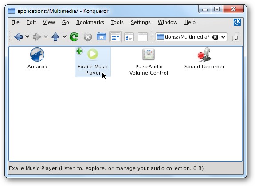Click the grayed forward arrow

point(37,37)
